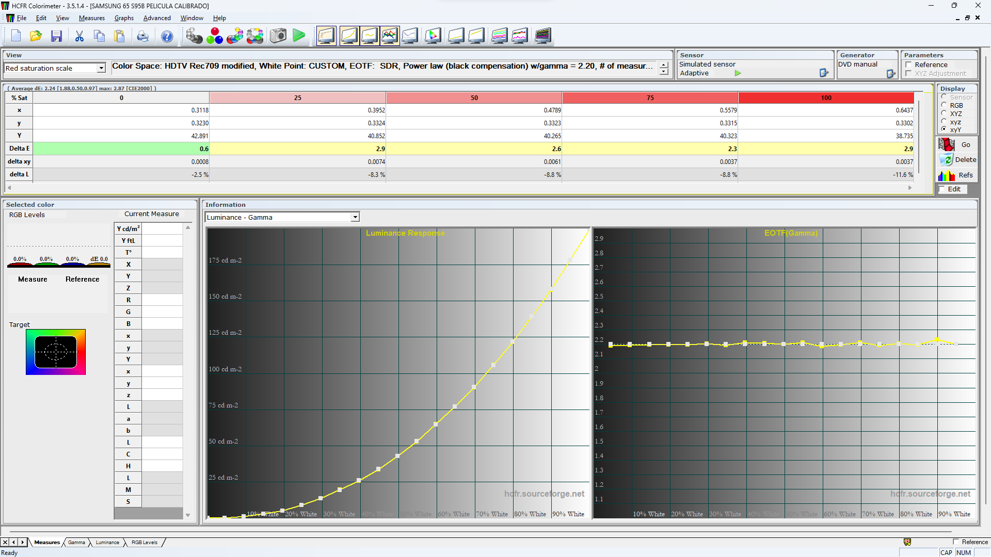Toggle the Edit checkbox

(942, 189)
